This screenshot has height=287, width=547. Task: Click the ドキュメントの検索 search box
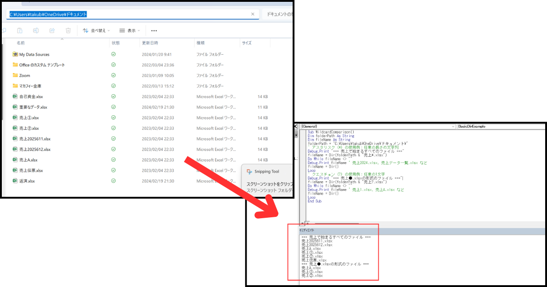(277, 14)
